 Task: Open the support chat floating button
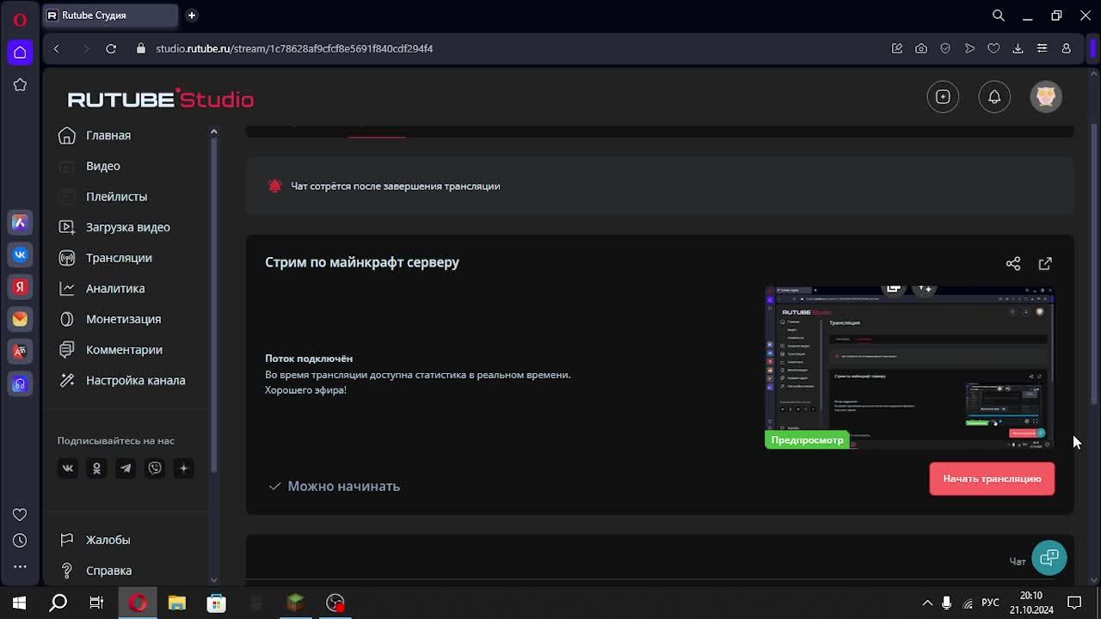click(x=1049, y=557)
